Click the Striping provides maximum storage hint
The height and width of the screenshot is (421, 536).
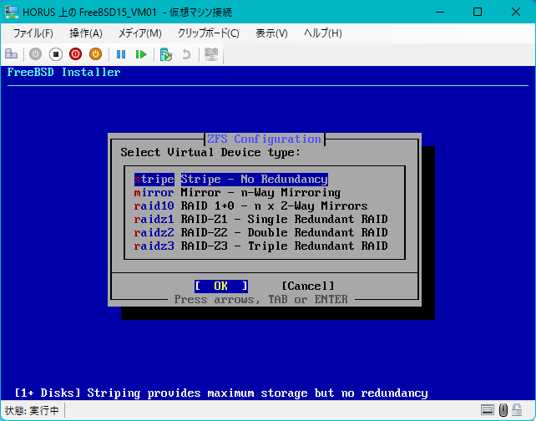point(220,393)
